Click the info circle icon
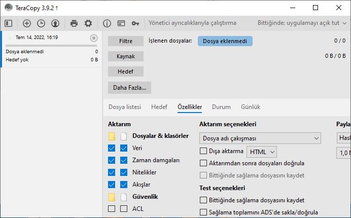 point(107,23)
